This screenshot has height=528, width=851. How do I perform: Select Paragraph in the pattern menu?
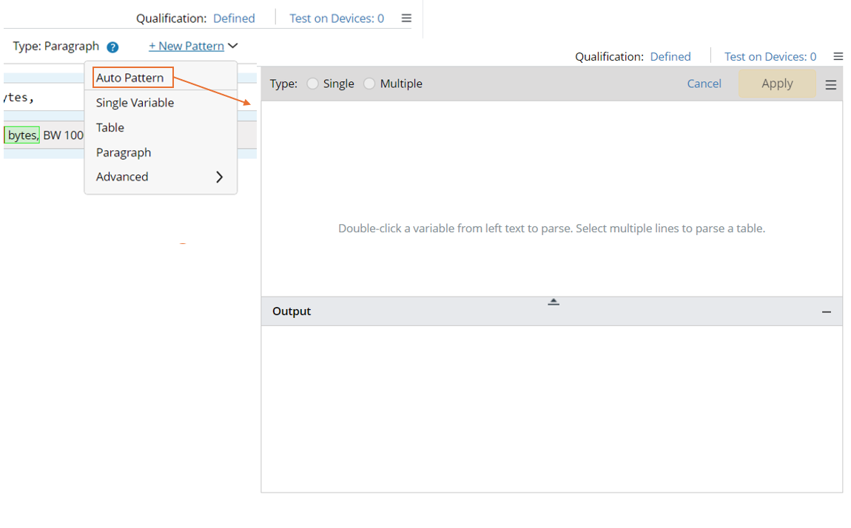pos(124,152)
